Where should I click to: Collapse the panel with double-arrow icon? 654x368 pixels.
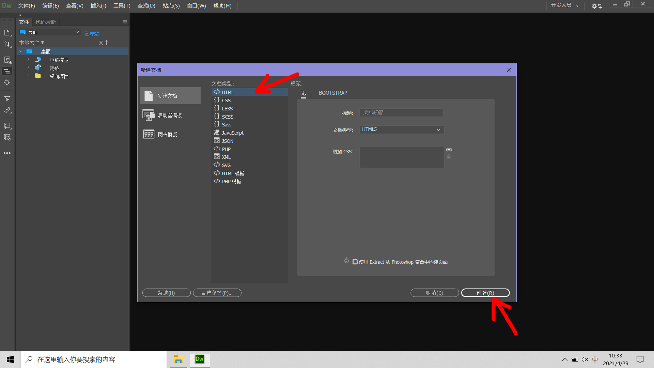coord(20,15)
